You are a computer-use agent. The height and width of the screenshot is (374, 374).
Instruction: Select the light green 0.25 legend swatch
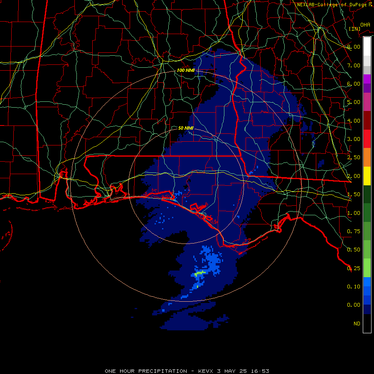pyautogui.click(x=367, y=268)
